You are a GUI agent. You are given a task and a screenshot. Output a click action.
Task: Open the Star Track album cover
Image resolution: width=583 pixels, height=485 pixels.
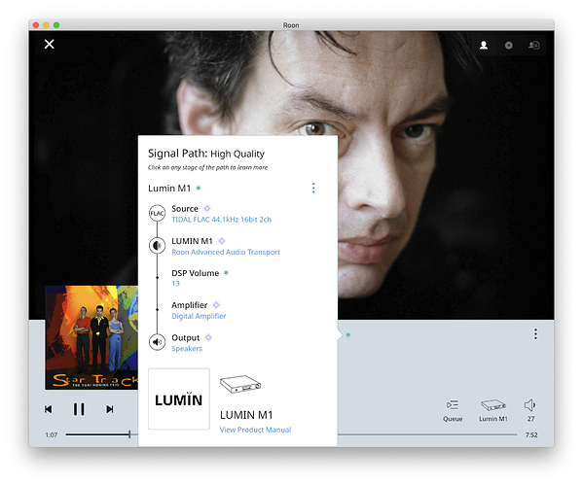coord(91,337)
